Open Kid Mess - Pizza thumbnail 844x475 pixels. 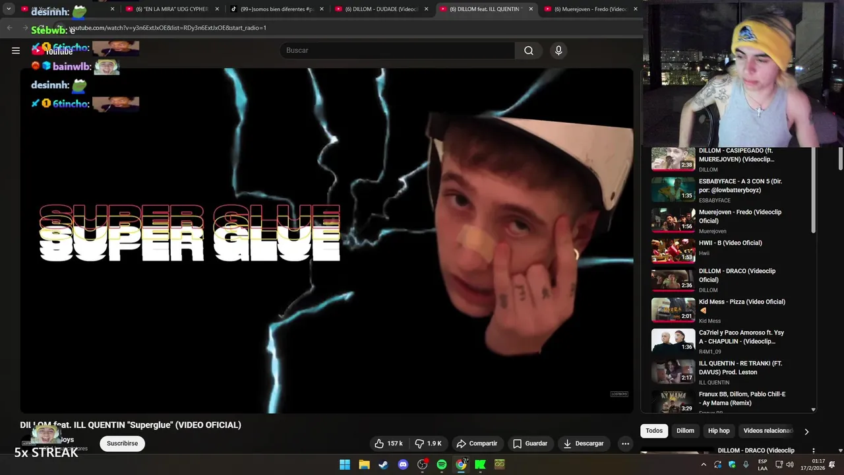pos(673,310)
